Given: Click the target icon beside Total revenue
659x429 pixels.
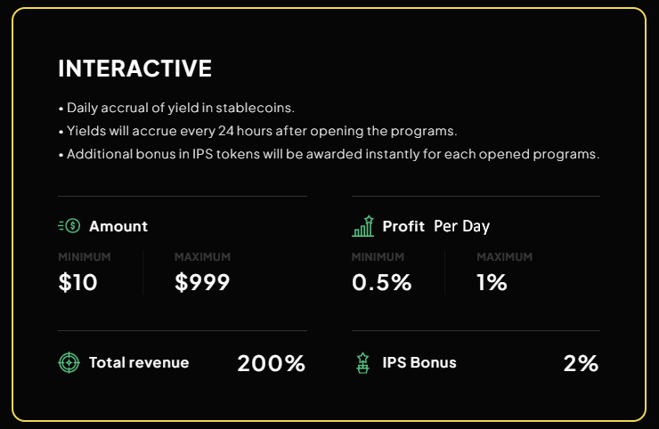Looking at the screenshot, I should [x=69, y=362].
